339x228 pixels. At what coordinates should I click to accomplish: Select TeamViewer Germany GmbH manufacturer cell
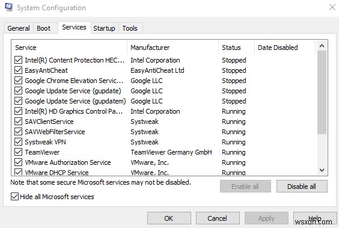pyautogui.click(x=171, y=152)
